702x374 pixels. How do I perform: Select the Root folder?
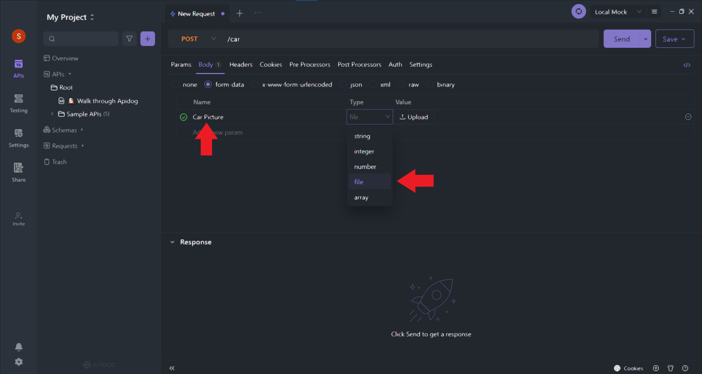point(62,88)
